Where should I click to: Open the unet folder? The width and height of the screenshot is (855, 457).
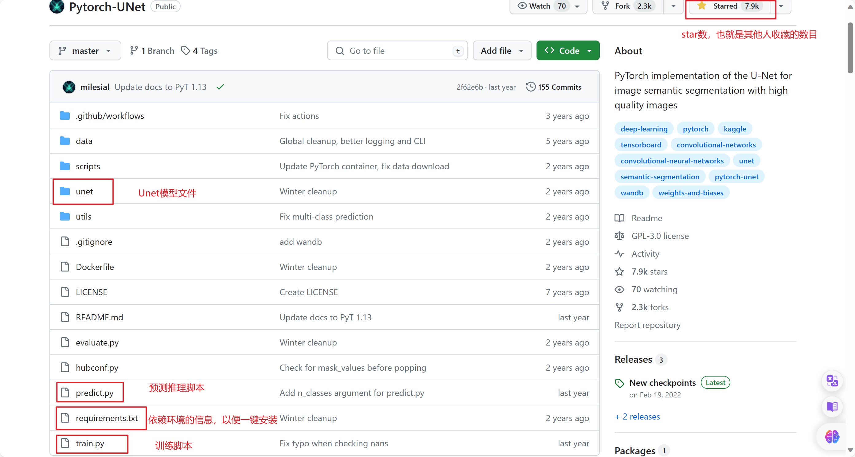tap(84, 192)
